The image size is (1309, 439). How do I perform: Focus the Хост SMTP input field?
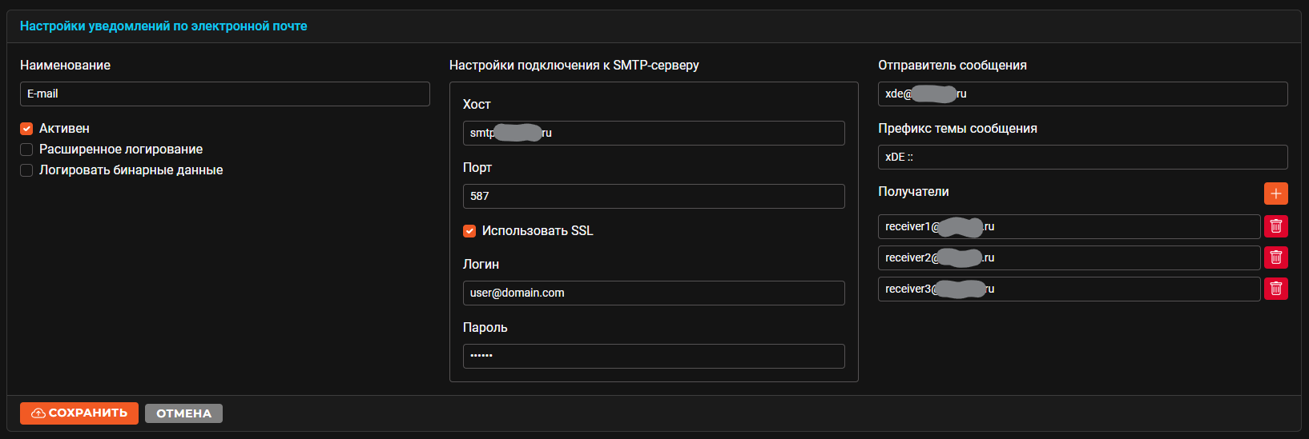tap(654, 133)
